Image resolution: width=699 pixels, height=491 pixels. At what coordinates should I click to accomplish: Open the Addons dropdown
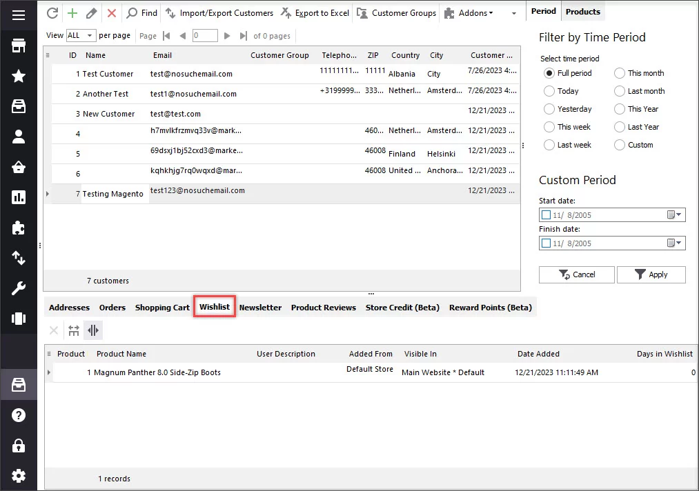tap(469, 13)
